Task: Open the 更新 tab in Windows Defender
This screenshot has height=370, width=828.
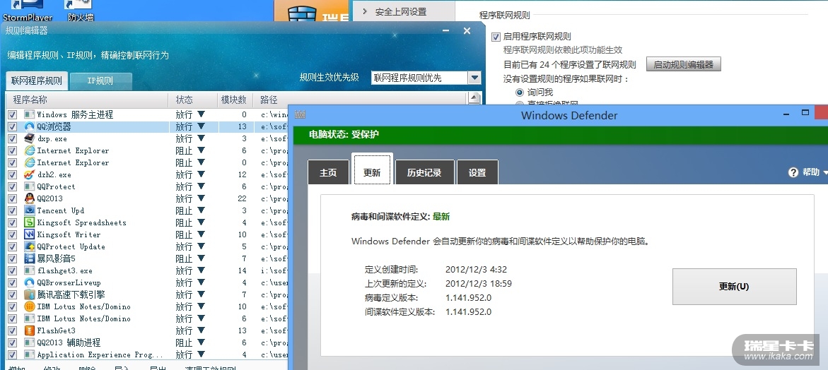Action: [x=373, y=169]
